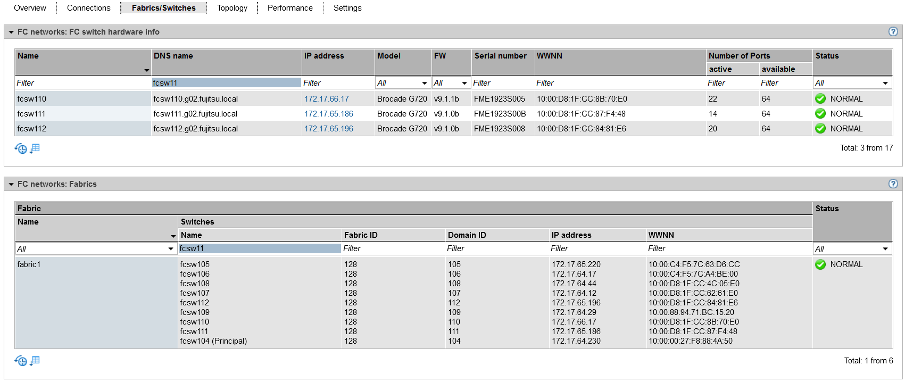
Task: Open IP address link 172.17.65.186
Action: pyautogui.click(x=328, y=114)
